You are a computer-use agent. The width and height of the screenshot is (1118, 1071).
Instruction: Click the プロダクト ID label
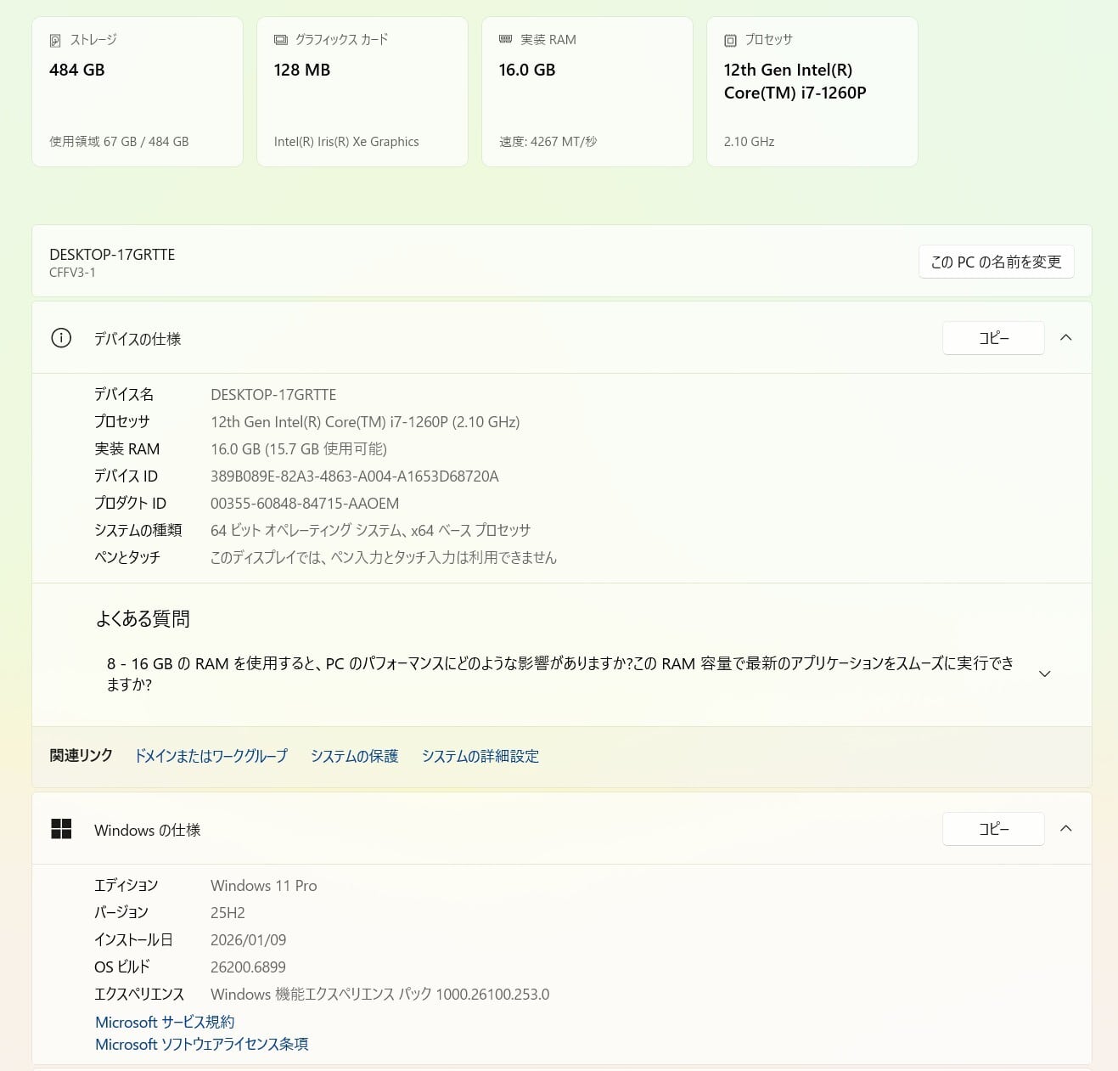[x=130, y=504]
